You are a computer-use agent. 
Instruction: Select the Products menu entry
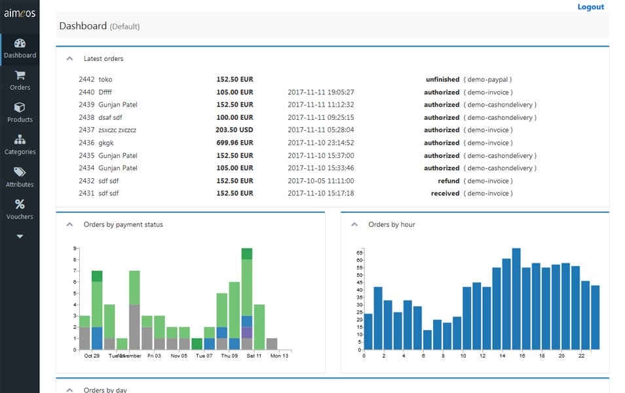click(20, 119)
